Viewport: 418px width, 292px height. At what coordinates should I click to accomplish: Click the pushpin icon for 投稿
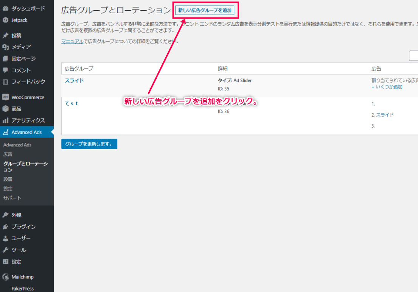tap(5, 36)
